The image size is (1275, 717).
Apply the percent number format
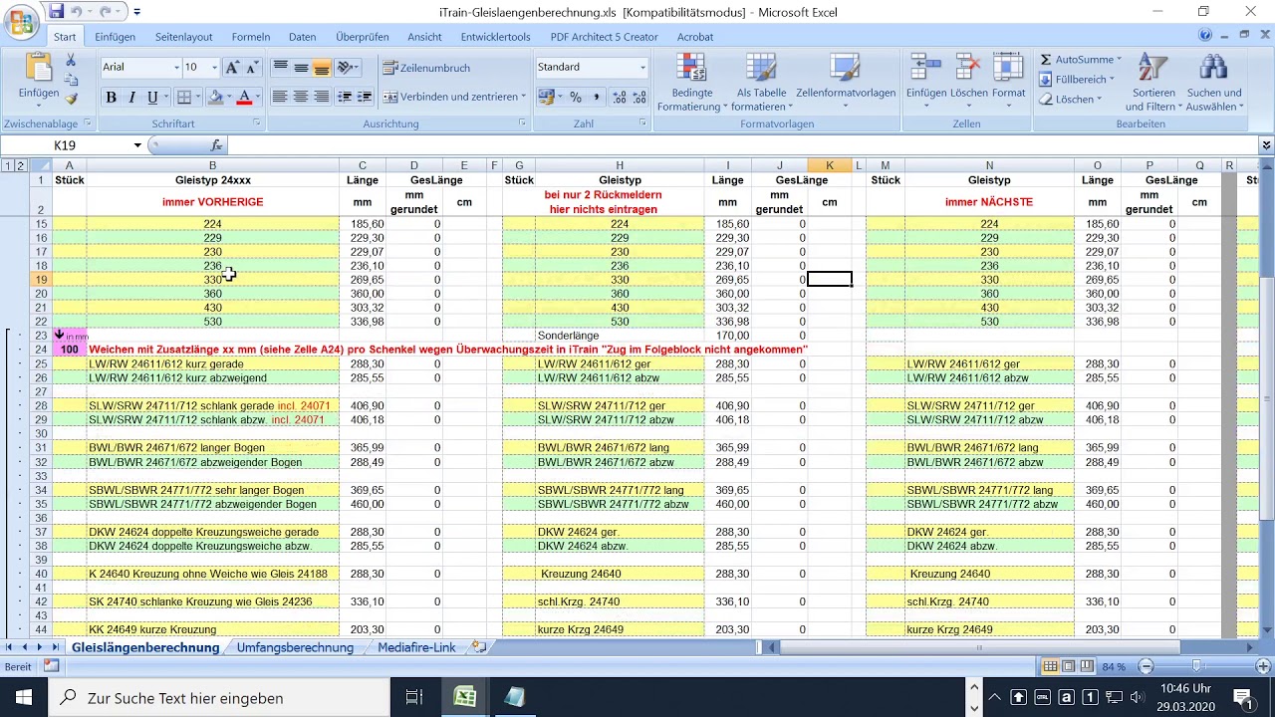coord(575,97)
